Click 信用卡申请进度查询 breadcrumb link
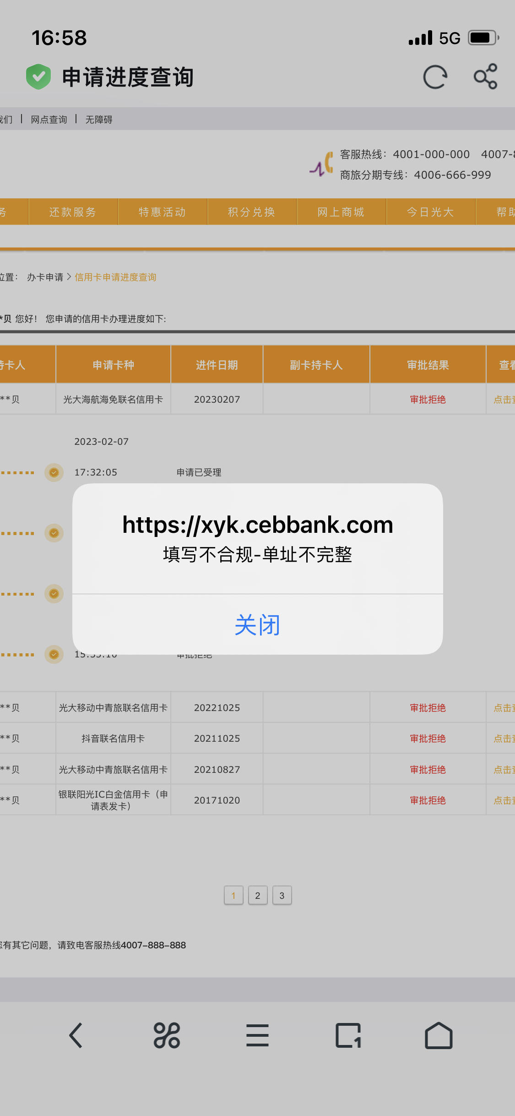 [115, 277]
